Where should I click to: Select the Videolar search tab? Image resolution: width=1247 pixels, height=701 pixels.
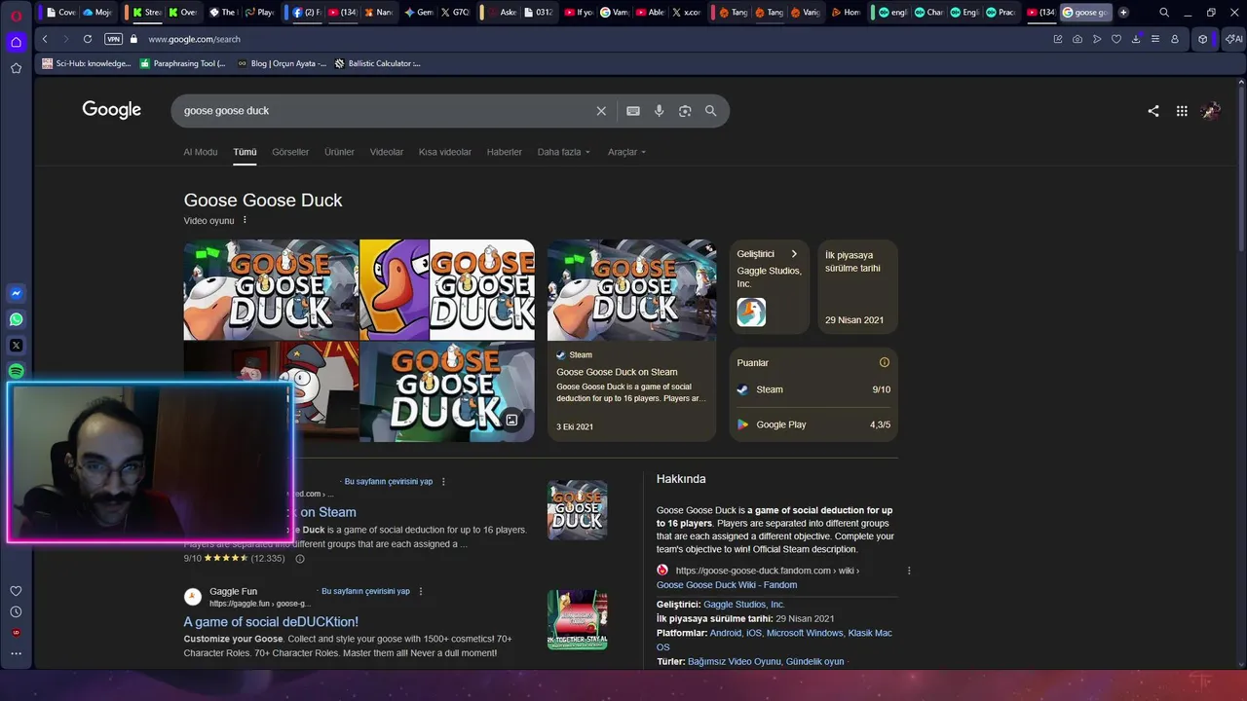[x=387, y=152]
